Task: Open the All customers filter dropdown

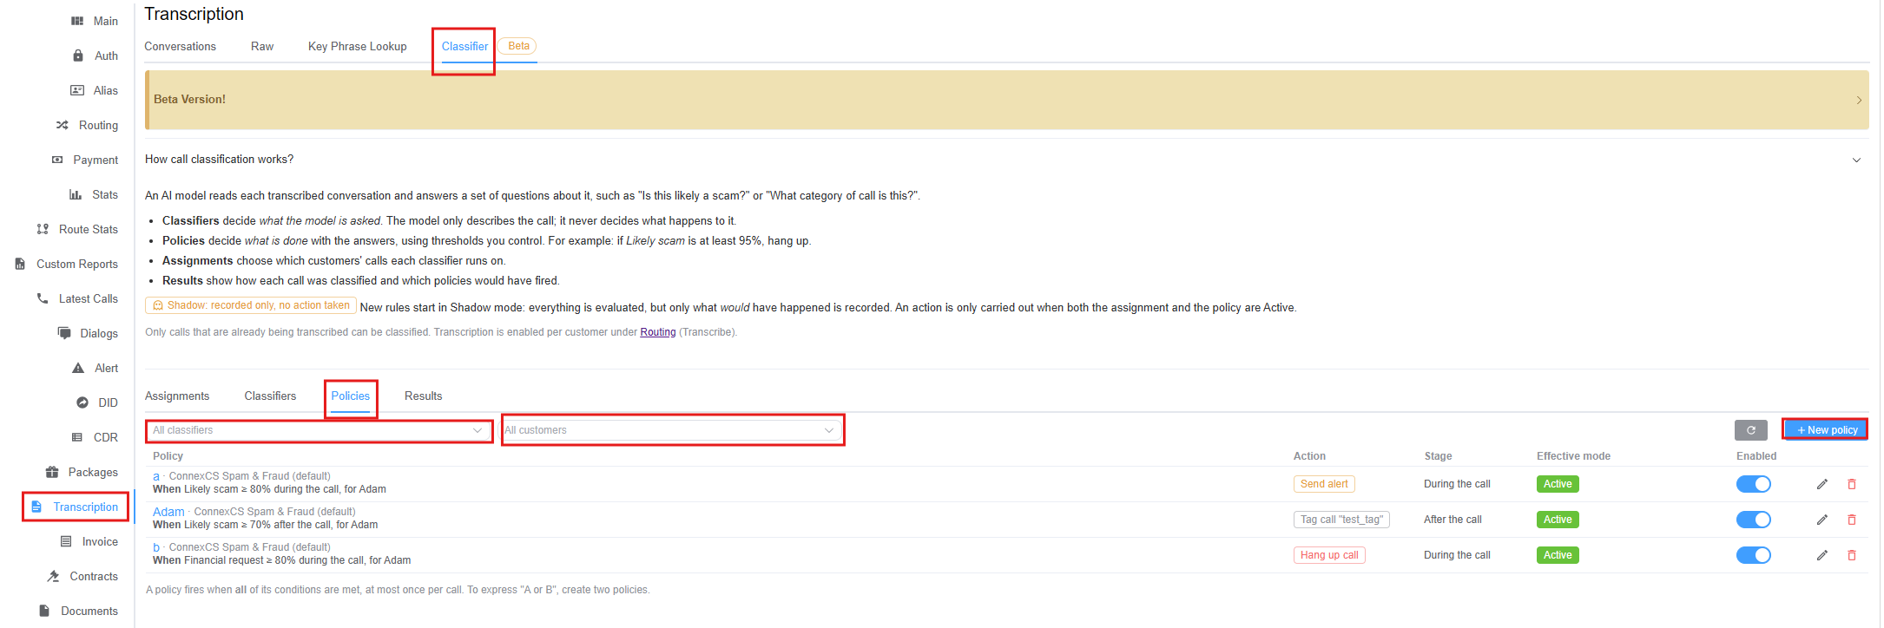Action: 672,430
